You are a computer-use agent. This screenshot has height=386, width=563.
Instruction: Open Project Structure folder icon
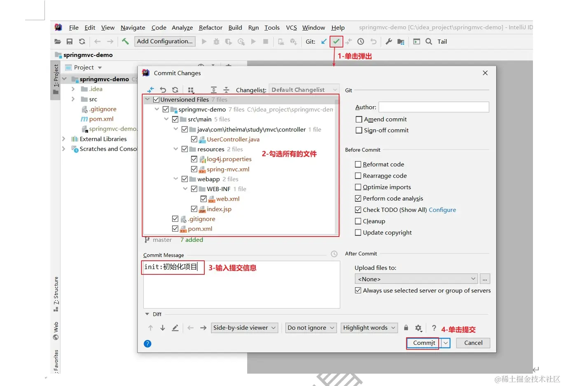click(x=401, y=42)
